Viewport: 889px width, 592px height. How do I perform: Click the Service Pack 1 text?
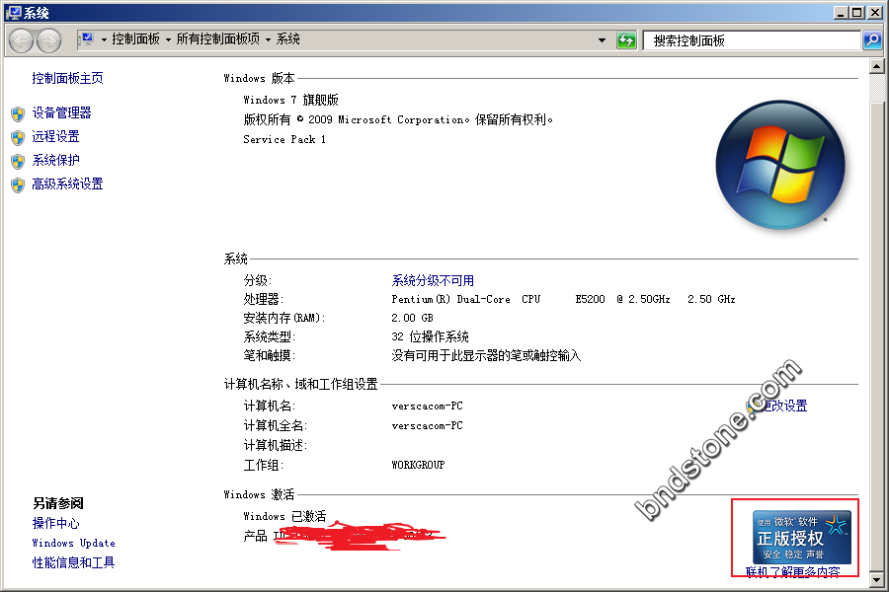click(284, 139)
